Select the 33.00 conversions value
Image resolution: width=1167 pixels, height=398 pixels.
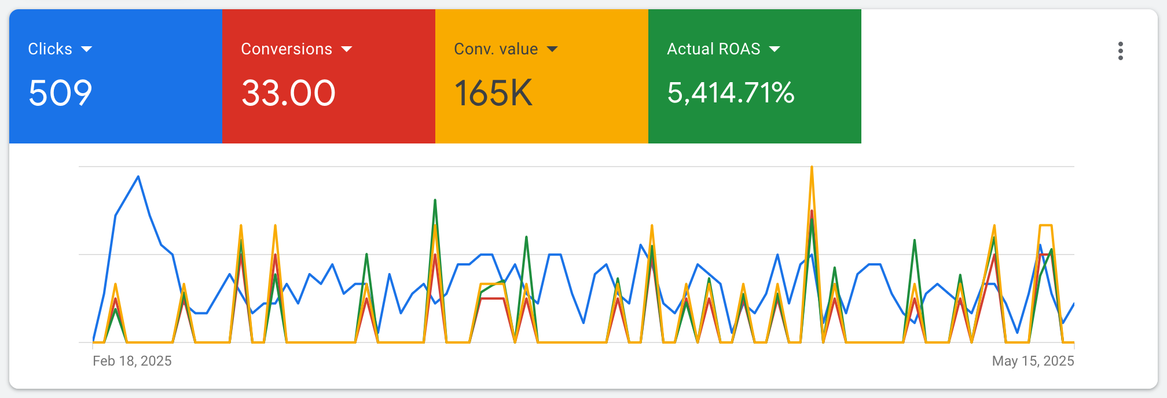tap(288, 93)
